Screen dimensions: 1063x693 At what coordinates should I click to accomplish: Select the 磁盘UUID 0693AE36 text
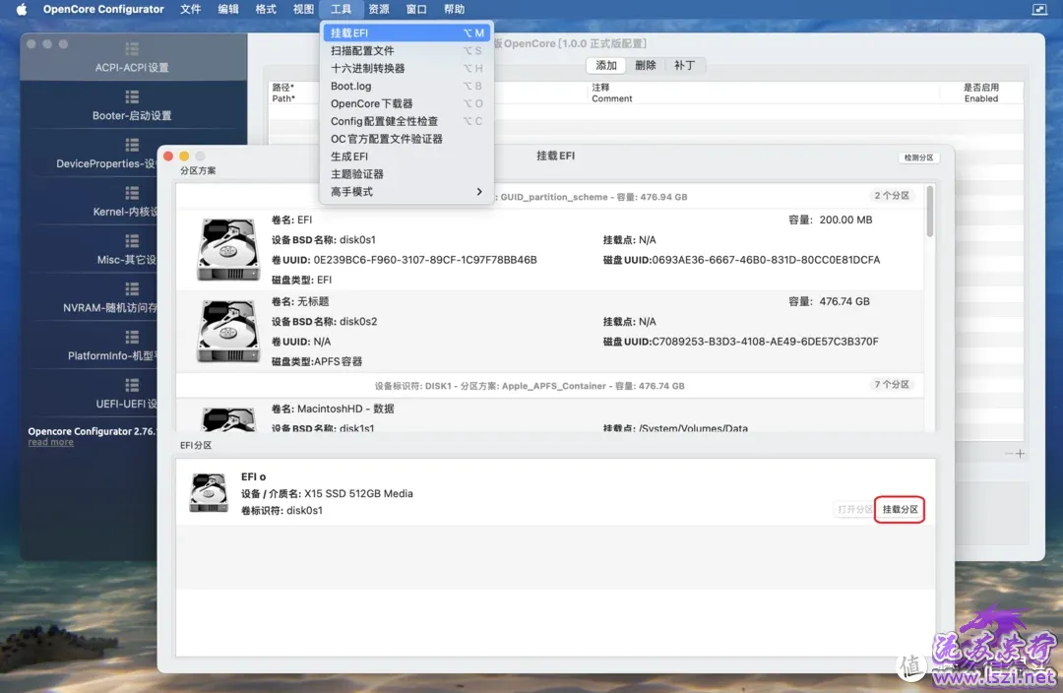coord(742,260)
